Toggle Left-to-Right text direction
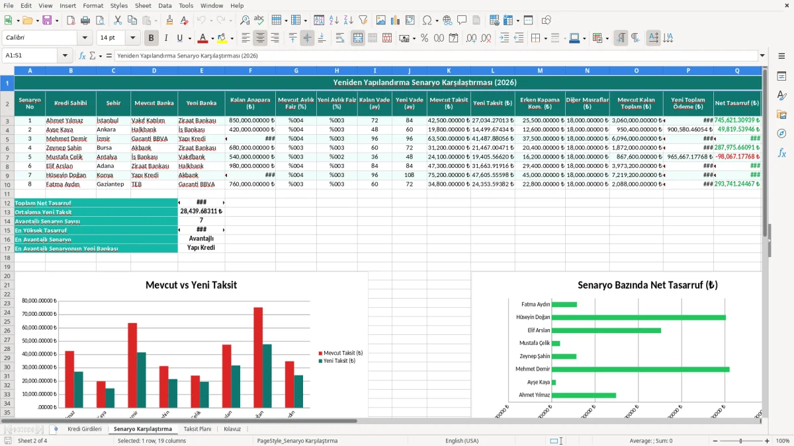This screenshot has height=446, width=794. point(621,38)
